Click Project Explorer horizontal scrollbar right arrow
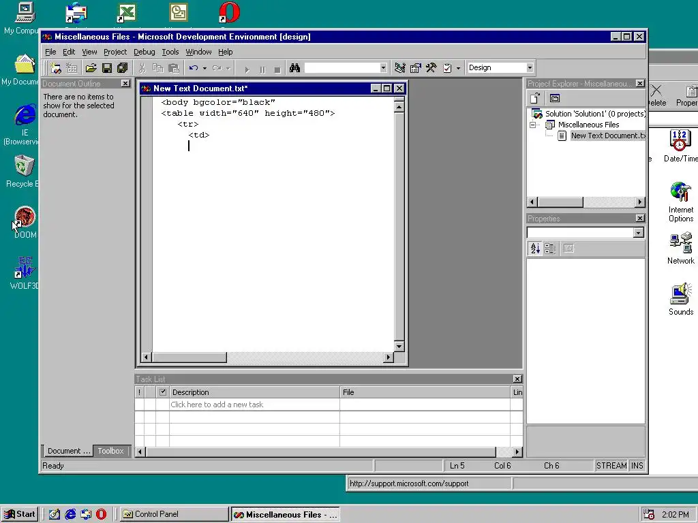Image resolution: width=698 pixels, height=523 pixels. pyautogui.click(x=639, y=202)
